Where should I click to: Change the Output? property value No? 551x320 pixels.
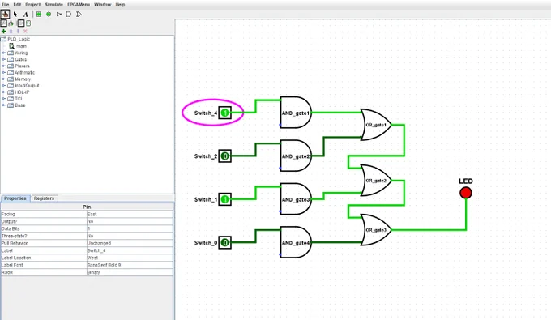coord(130,221)
